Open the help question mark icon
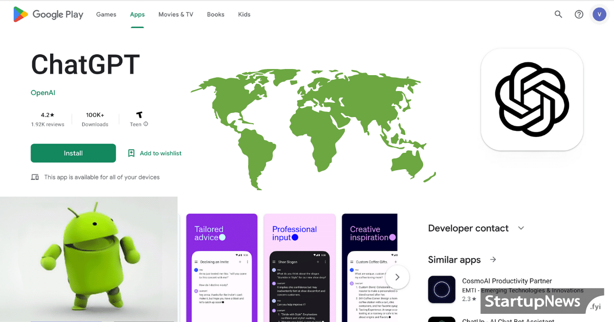 pyautogui.click(x=579, y=14)
